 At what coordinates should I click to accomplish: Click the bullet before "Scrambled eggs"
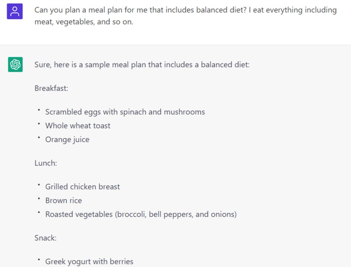tap(39, 110)
